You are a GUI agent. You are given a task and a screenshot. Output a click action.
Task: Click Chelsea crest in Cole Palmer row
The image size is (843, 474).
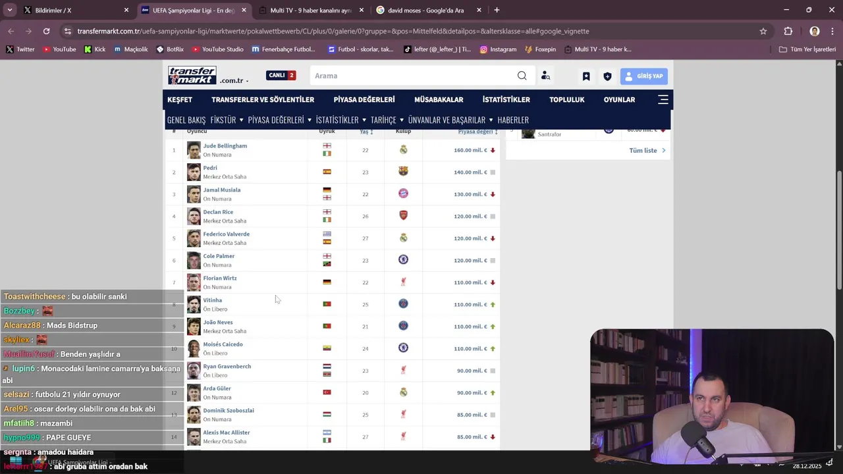point(403,260)
